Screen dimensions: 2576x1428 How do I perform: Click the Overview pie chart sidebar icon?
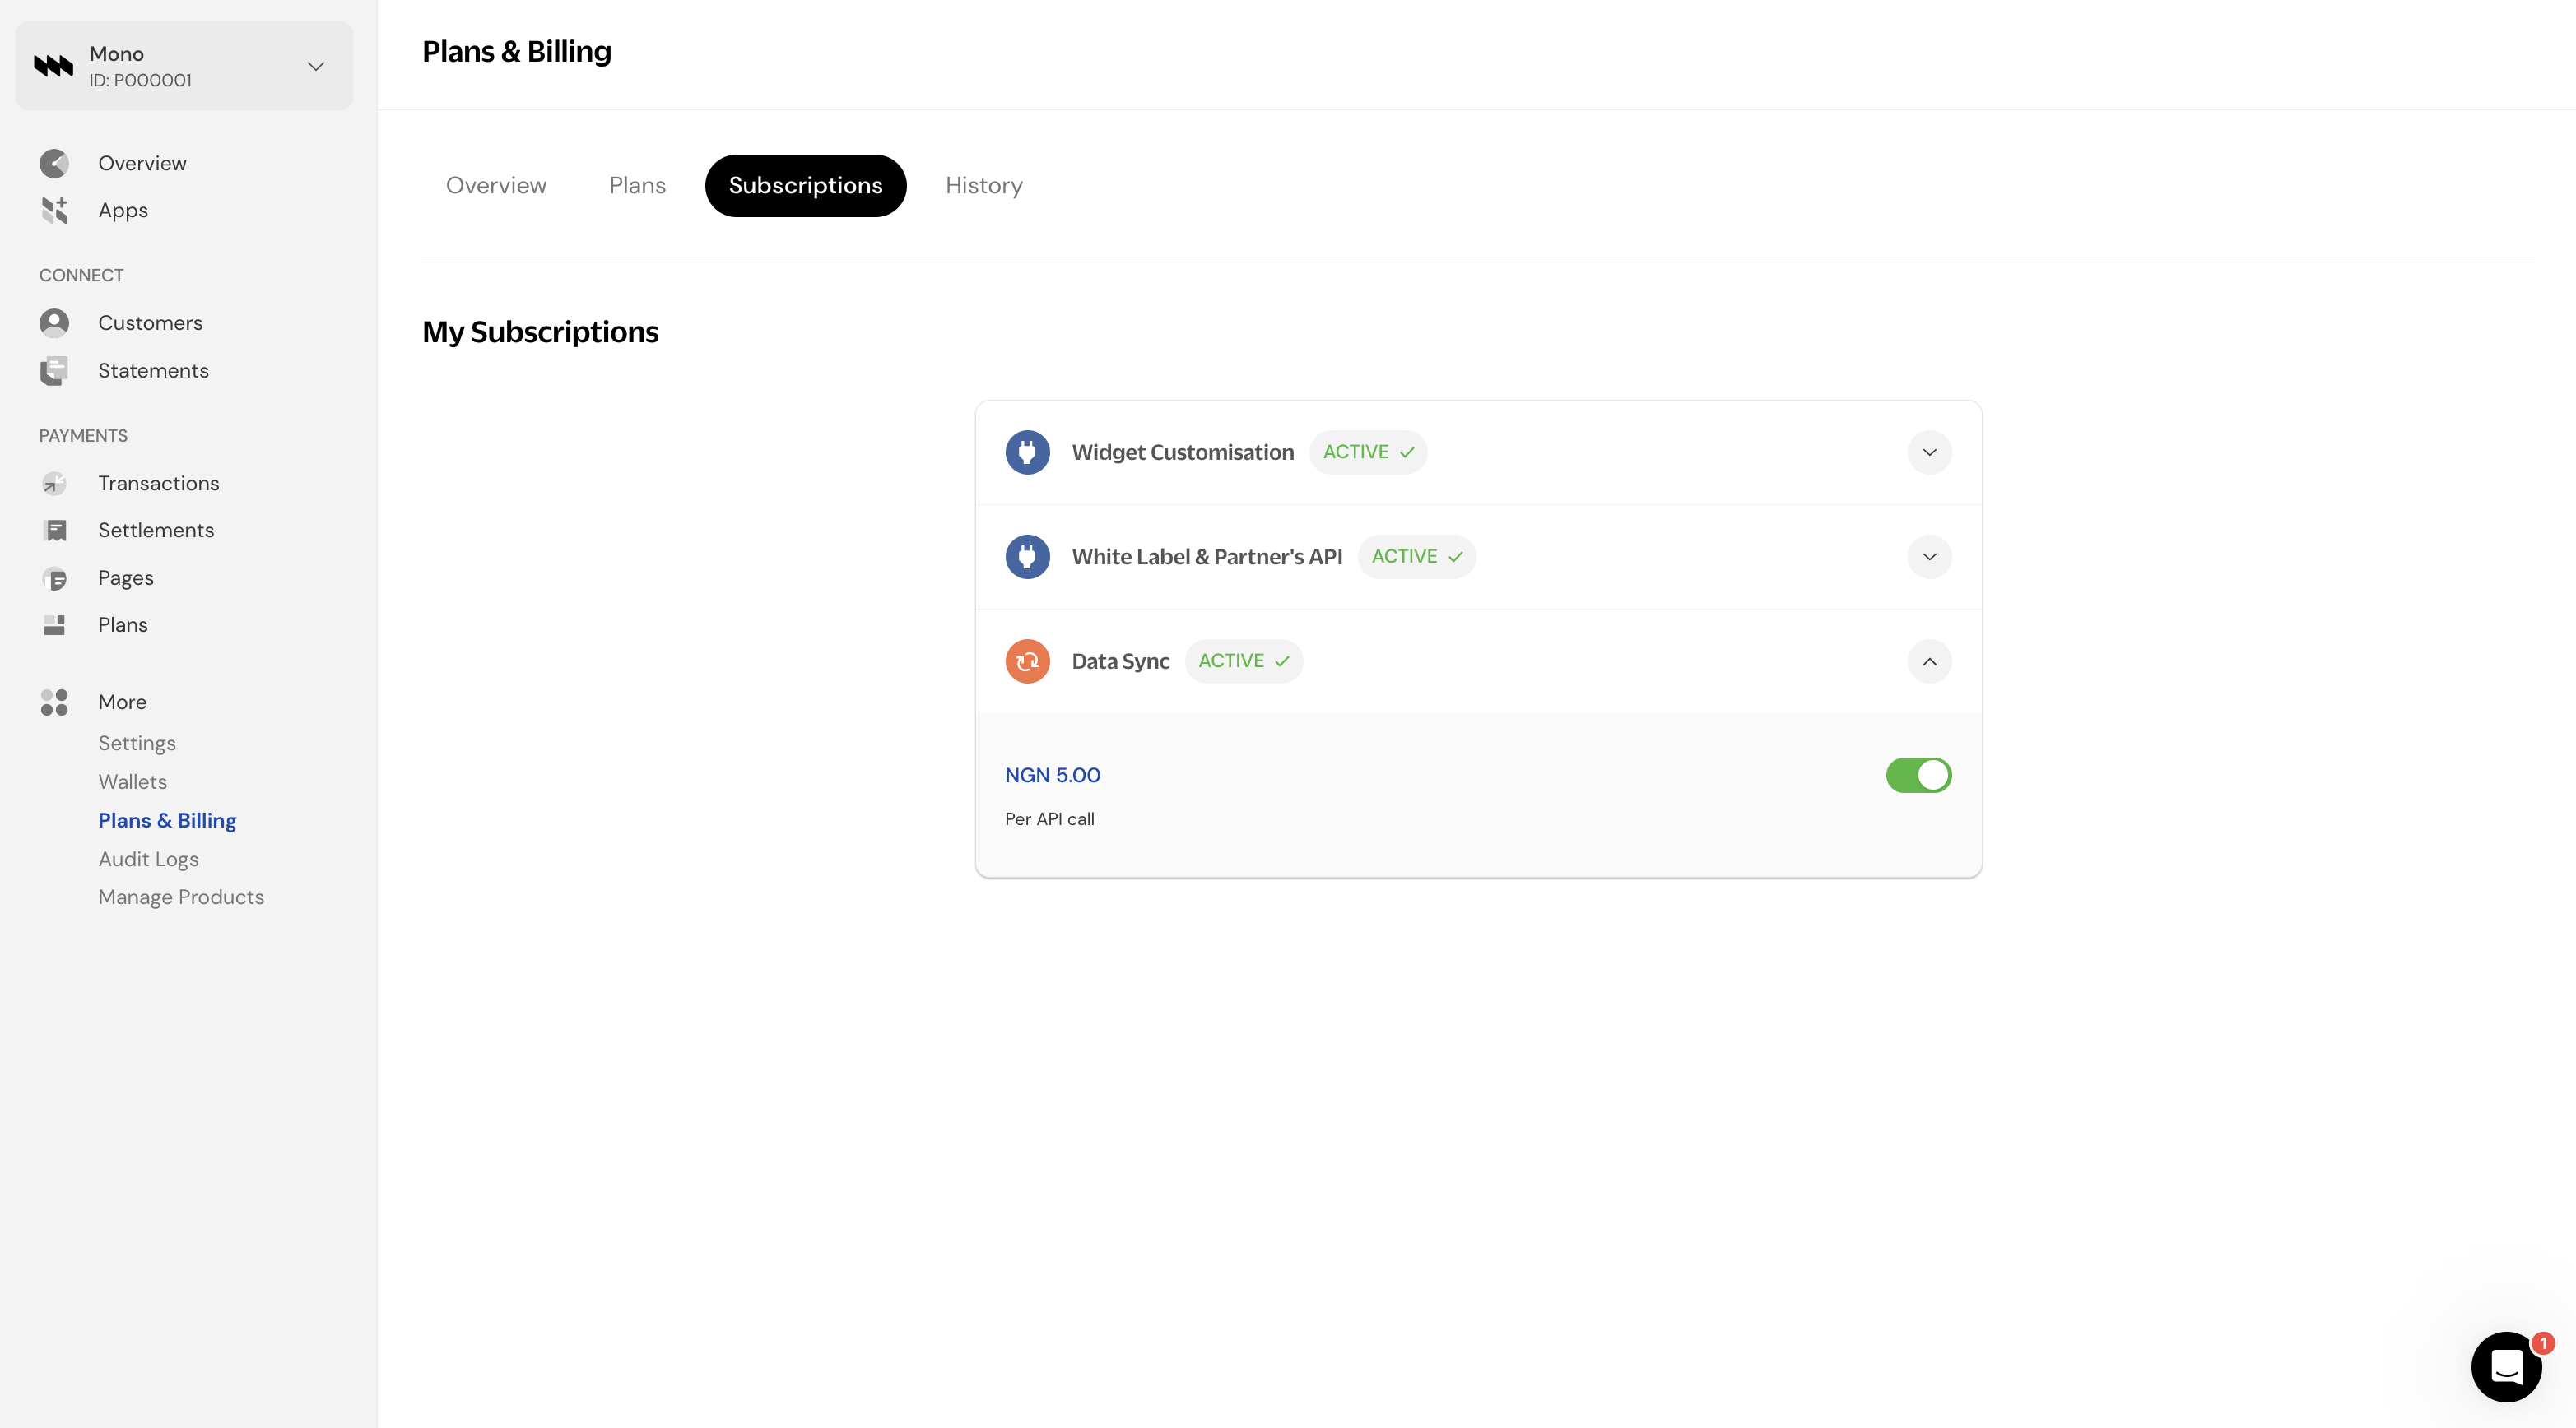click(54, 163)
